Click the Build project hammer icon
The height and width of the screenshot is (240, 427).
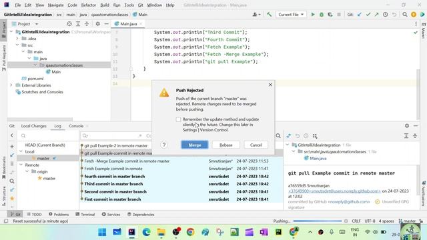point(269,15)
